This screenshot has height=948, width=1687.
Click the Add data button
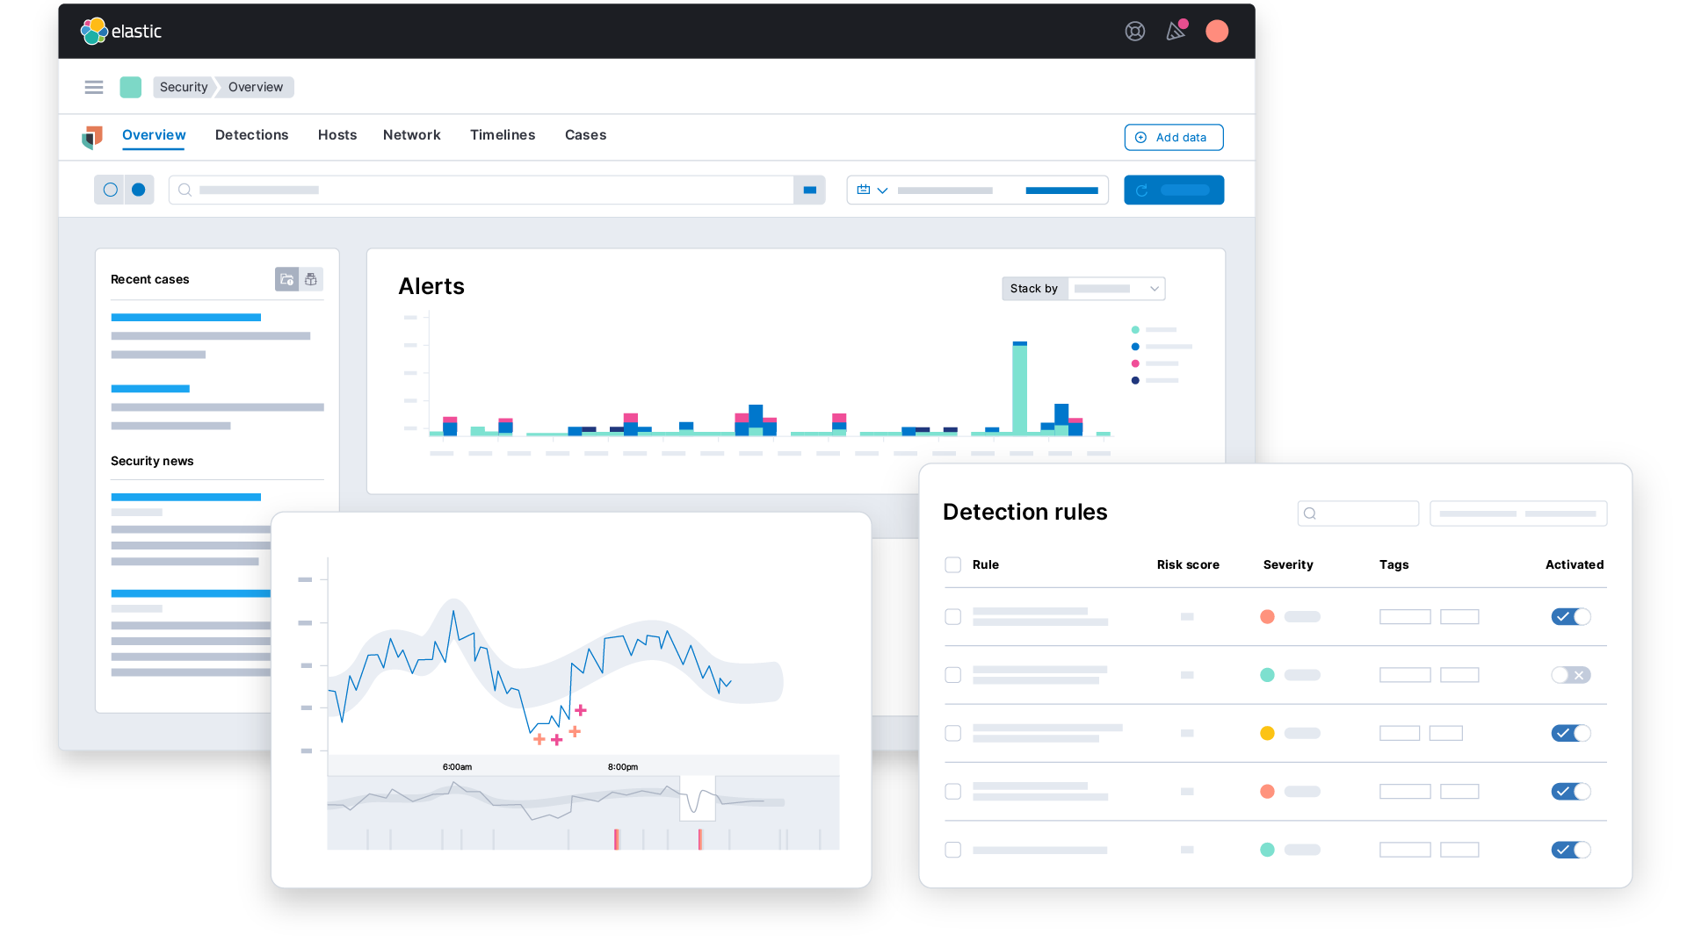1173,137
